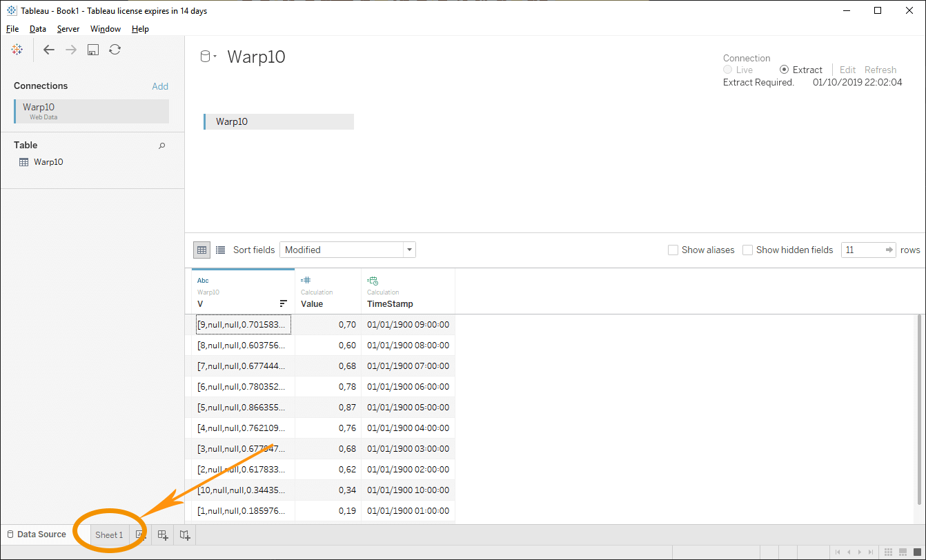The height and width of the screenshot is (560, 926).
Task: Open the Sort fields dropdown
Action: click(409, 250)
